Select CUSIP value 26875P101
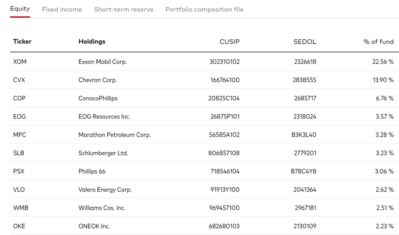Screen dimensions: 399x235 point(225,117)
